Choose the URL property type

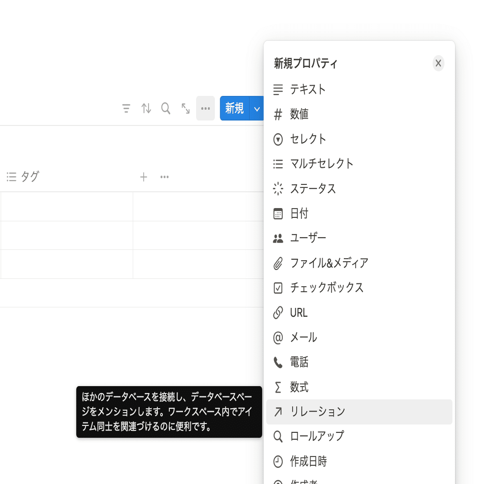tap(359, 312)
